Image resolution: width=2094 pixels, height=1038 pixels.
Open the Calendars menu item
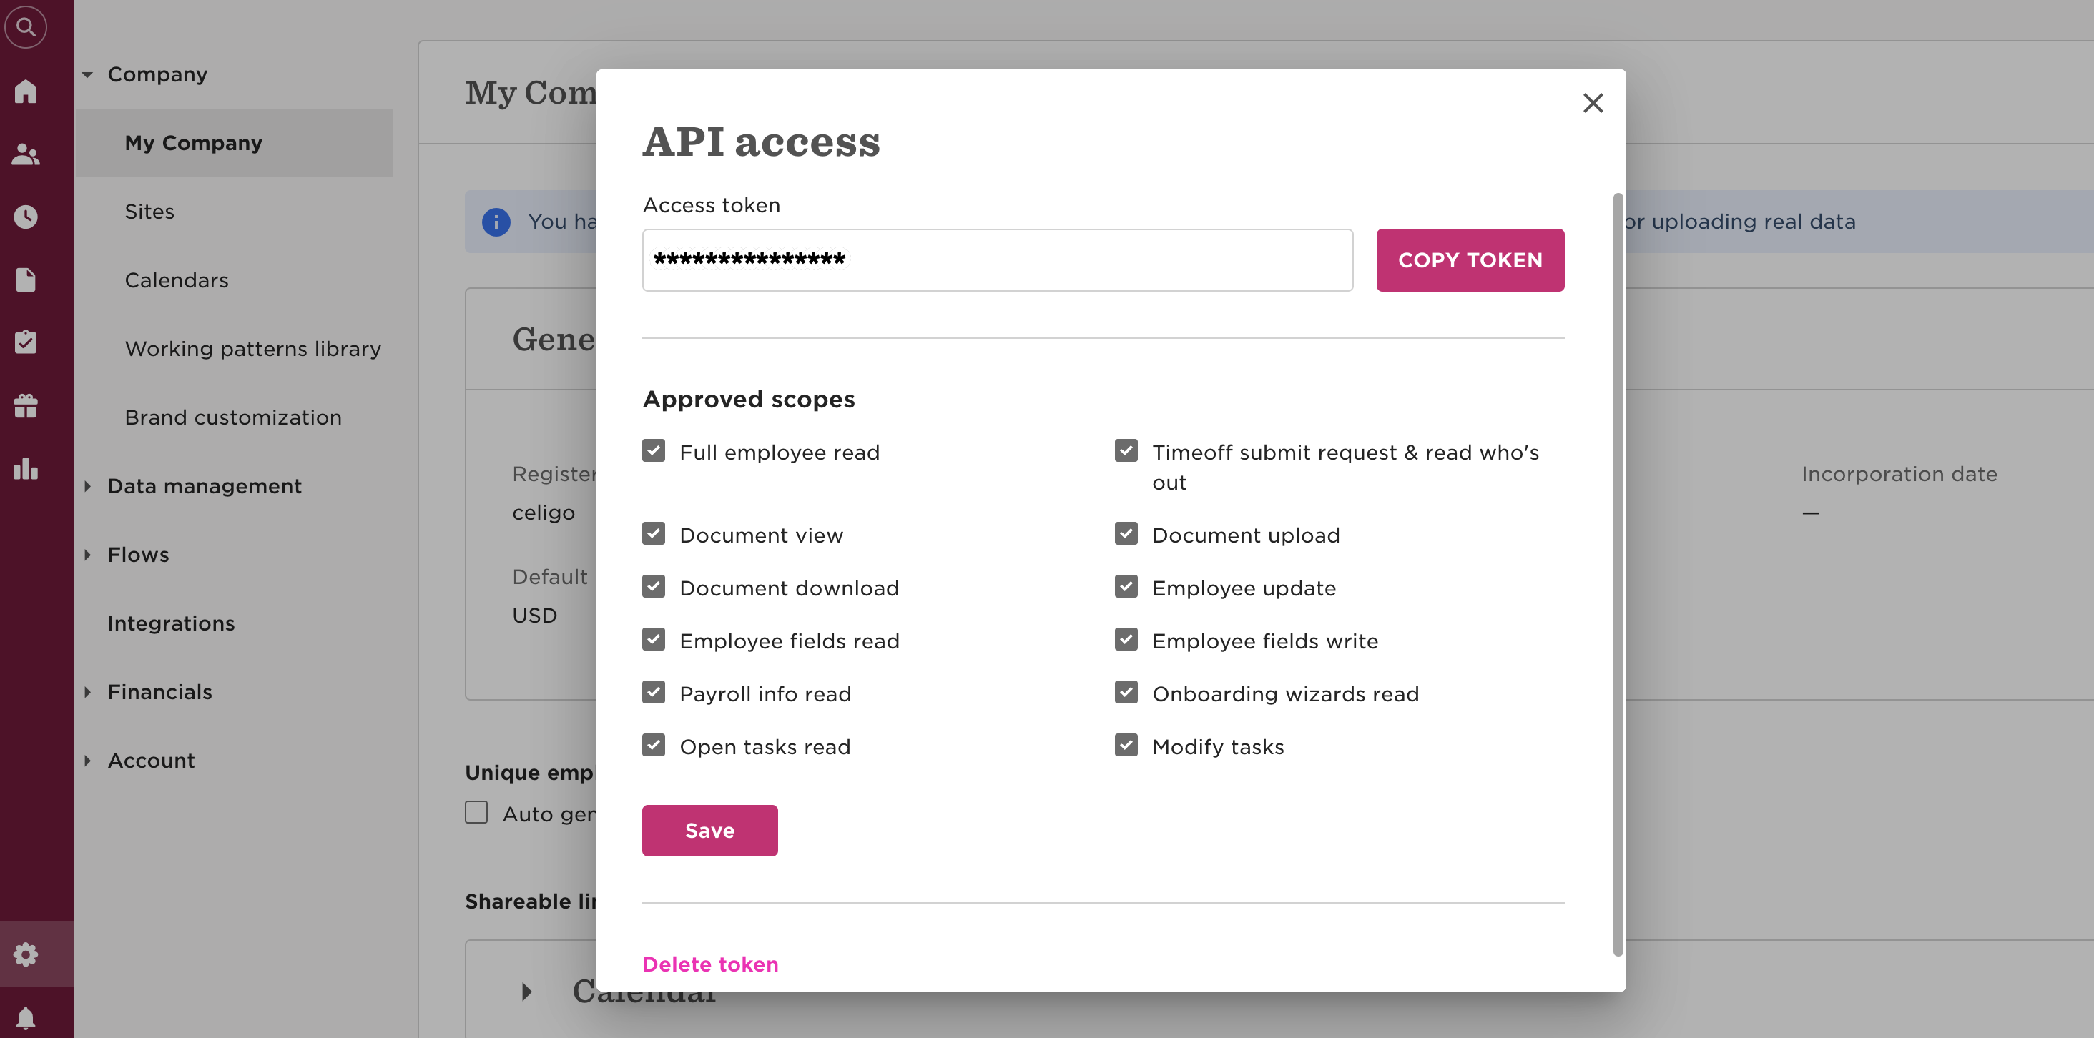pyautogui.click(x=177, y=280)
